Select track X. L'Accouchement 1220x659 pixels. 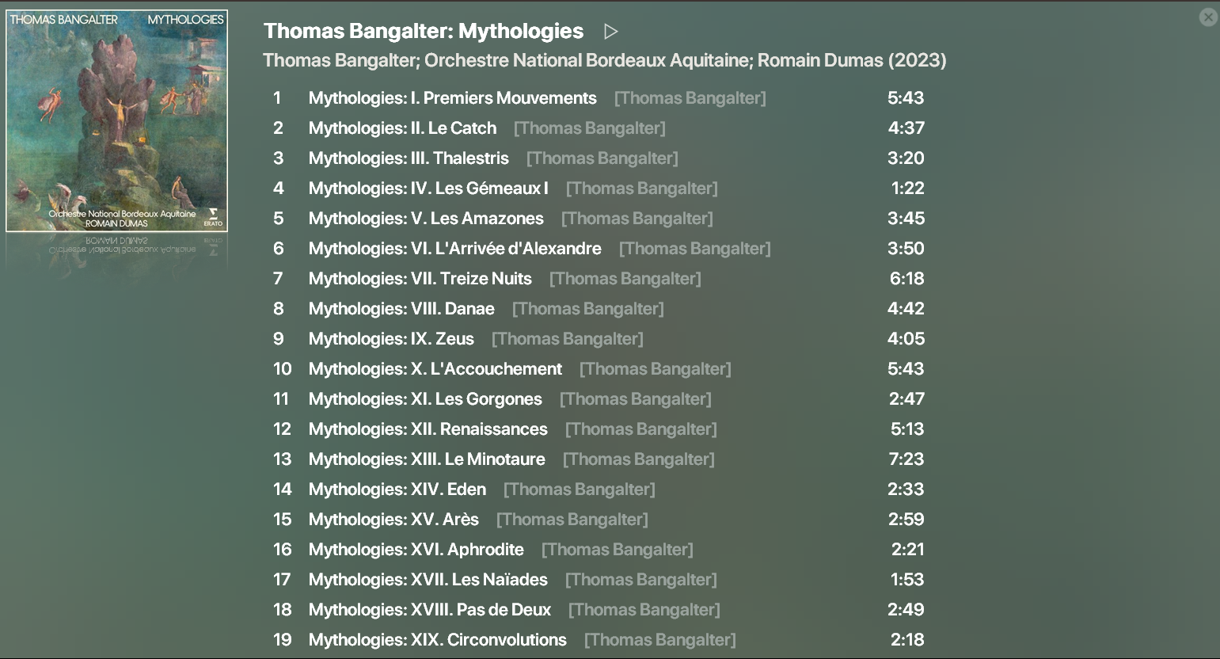click(435, 369)
